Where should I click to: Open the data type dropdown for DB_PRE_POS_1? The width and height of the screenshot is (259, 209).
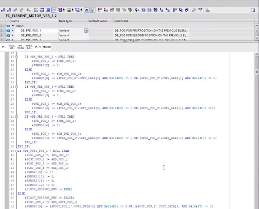86,31
